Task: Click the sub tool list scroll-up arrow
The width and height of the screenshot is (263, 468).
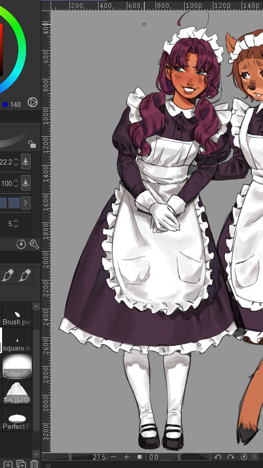Action: click(36, 307)
